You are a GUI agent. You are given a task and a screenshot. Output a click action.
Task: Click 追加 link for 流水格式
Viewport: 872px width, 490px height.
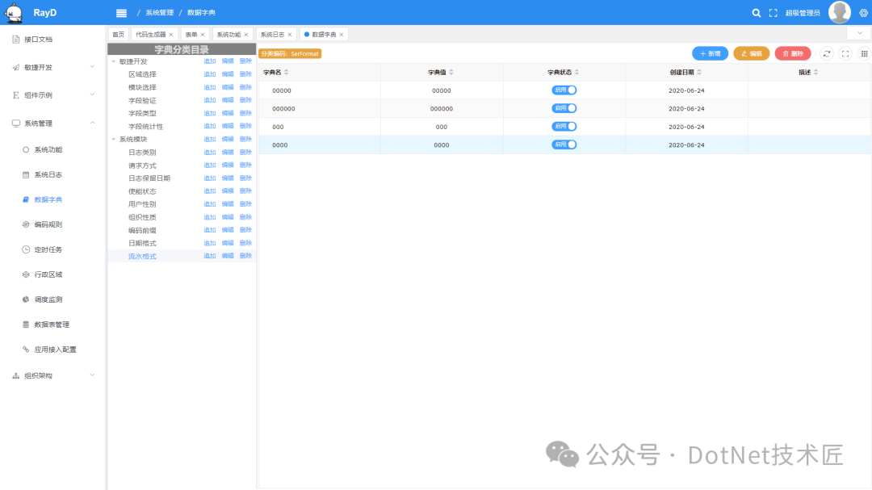(210, 256)
